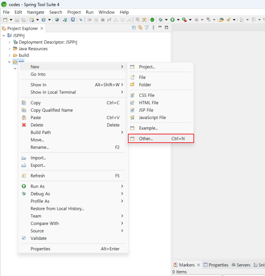265x276 pixels.
Task: Click the Run on Server toolbar icon
Action: 65,20
